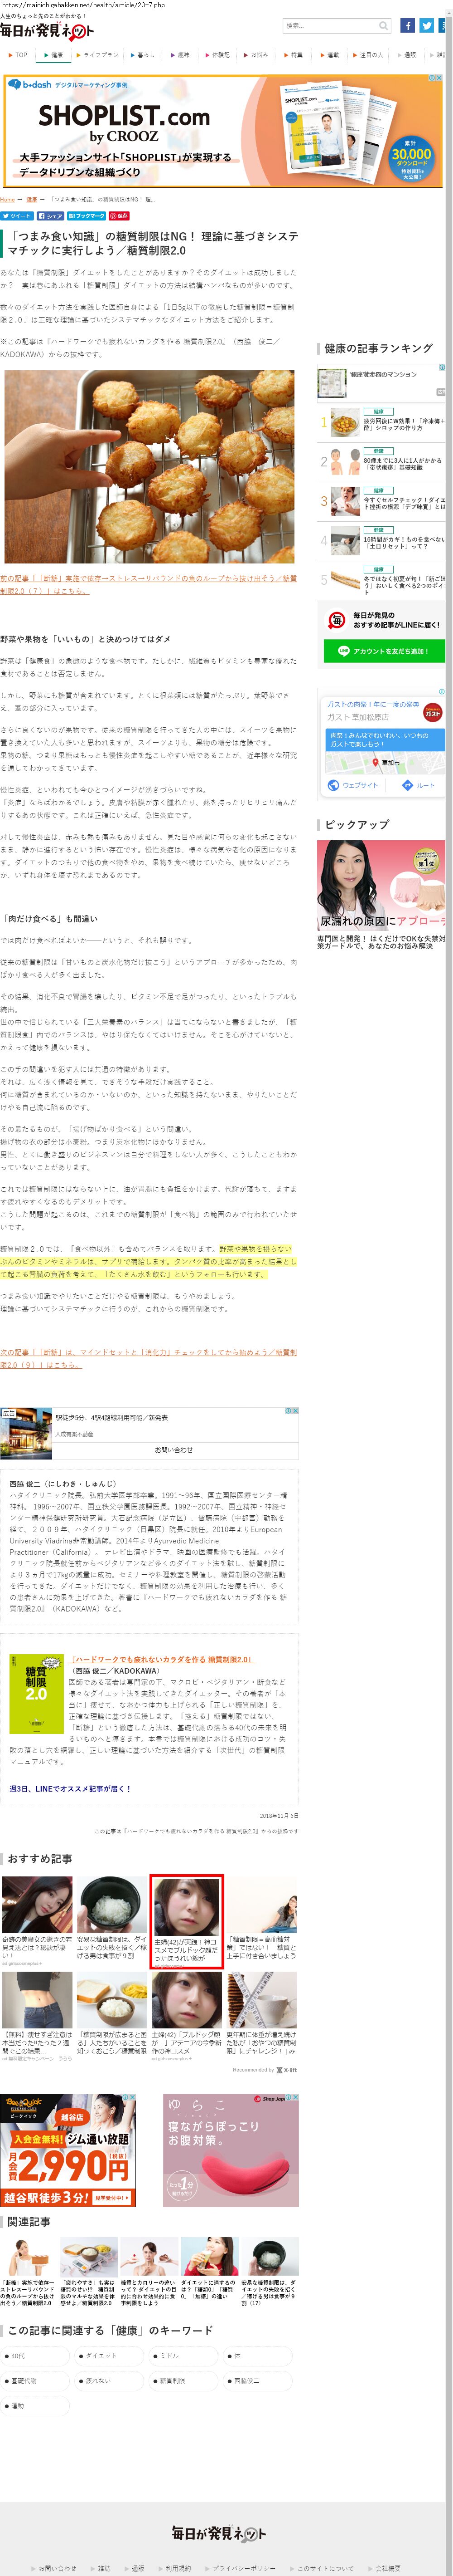453x2576 pixels.
Task: Click the green 糖質制限2.0 book cover
Action: click(x=36, y=1694)
